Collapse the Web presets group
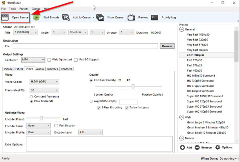This screenshot has width=240, height=162. click(x=182, y=117)
